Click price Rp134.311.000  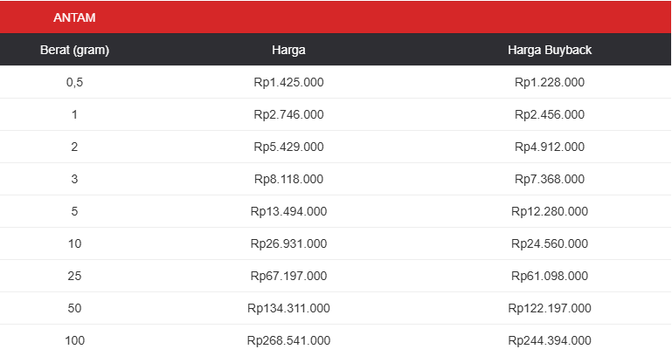[288, 308]
